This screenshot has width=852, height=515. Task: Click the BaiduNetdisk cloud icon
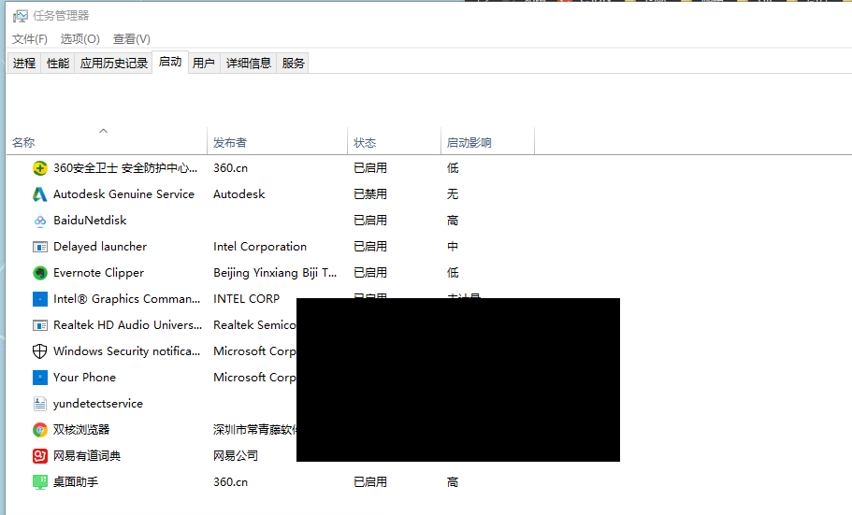[x=39, y=221]
